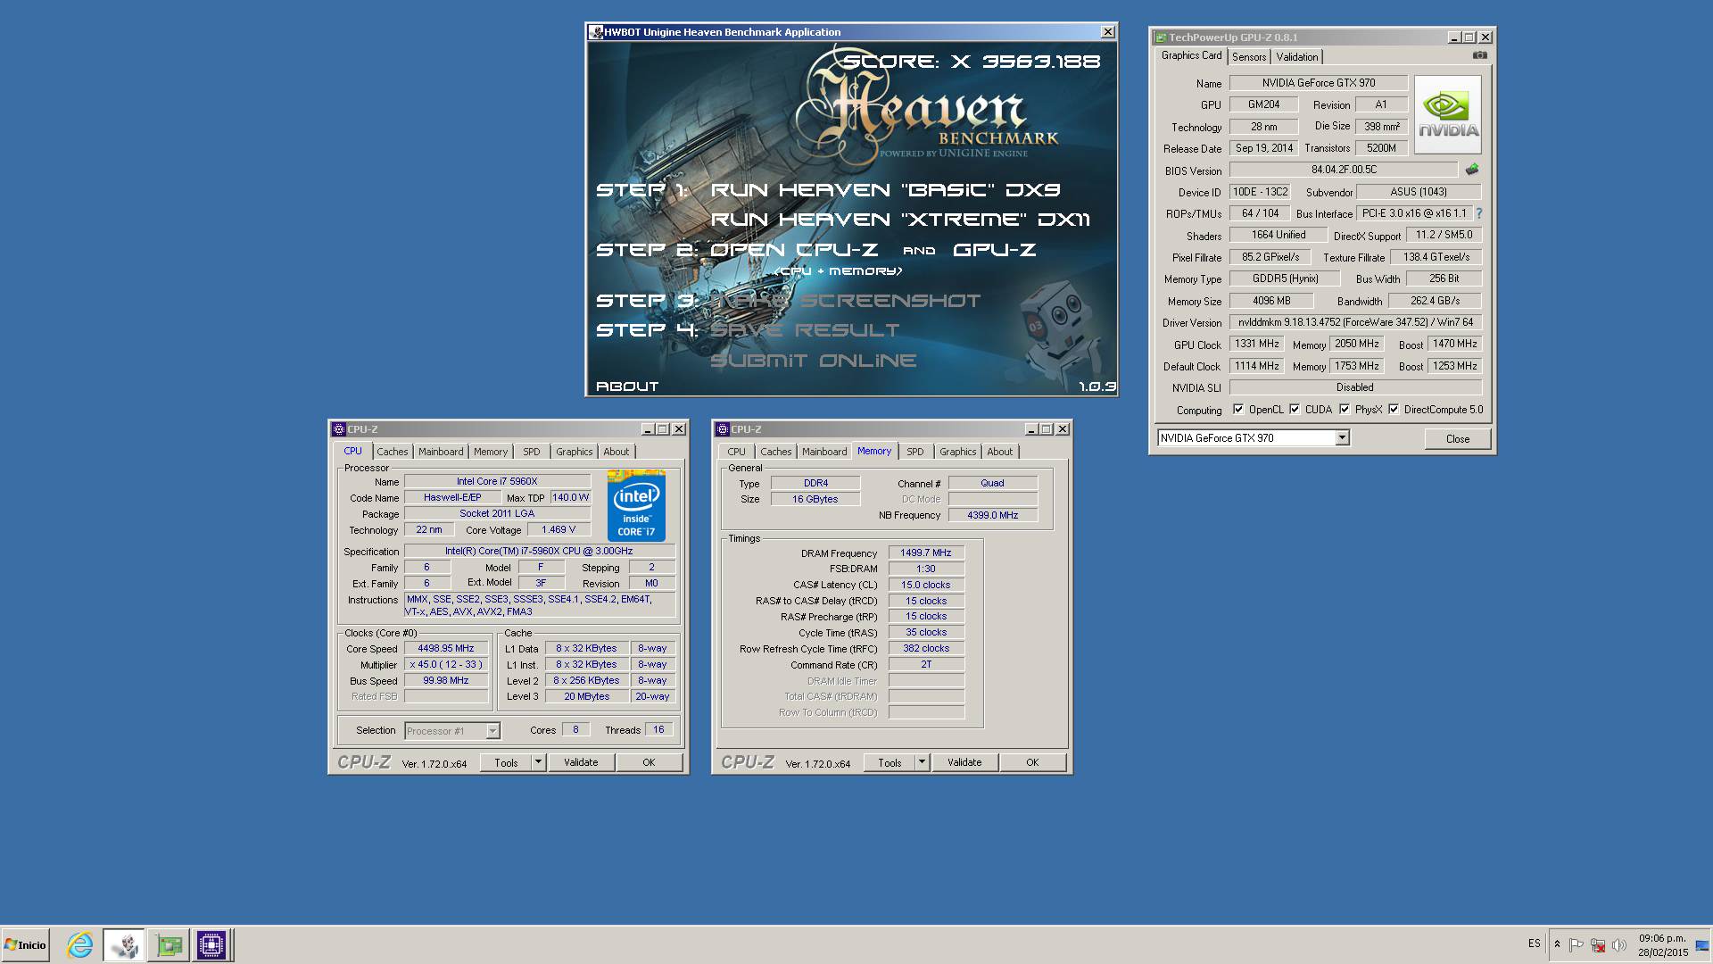The width and height of the screenshot is (1713, 964).
Task: Click GPU-Z link in Heaven step 2
Action: (994, 250)
